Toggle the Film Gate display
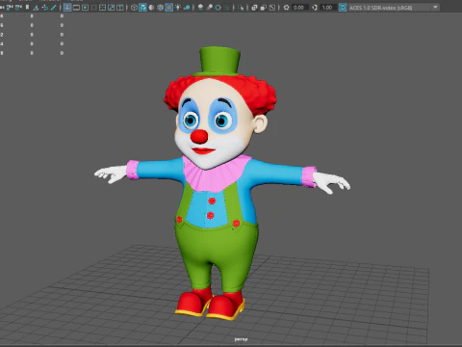Viewport: 462px width, 347px height. [76, 8]
